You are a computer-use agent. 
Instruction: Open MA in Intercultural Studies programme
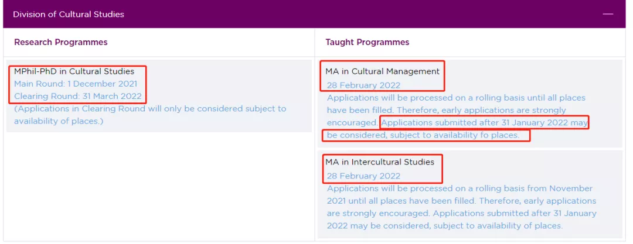(x=380, y=161)
